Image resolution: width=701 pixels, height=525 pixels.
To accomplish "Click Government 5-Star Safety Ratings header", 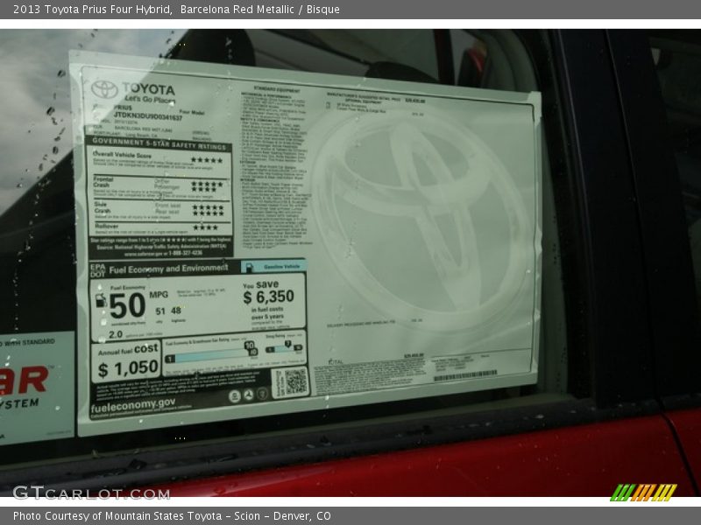I will 159,143.
